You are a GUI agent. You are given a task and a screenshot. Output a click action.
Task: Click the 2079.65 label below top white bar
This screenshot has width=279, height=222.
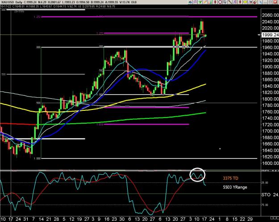pyautogui.click(x=19, y=11)
